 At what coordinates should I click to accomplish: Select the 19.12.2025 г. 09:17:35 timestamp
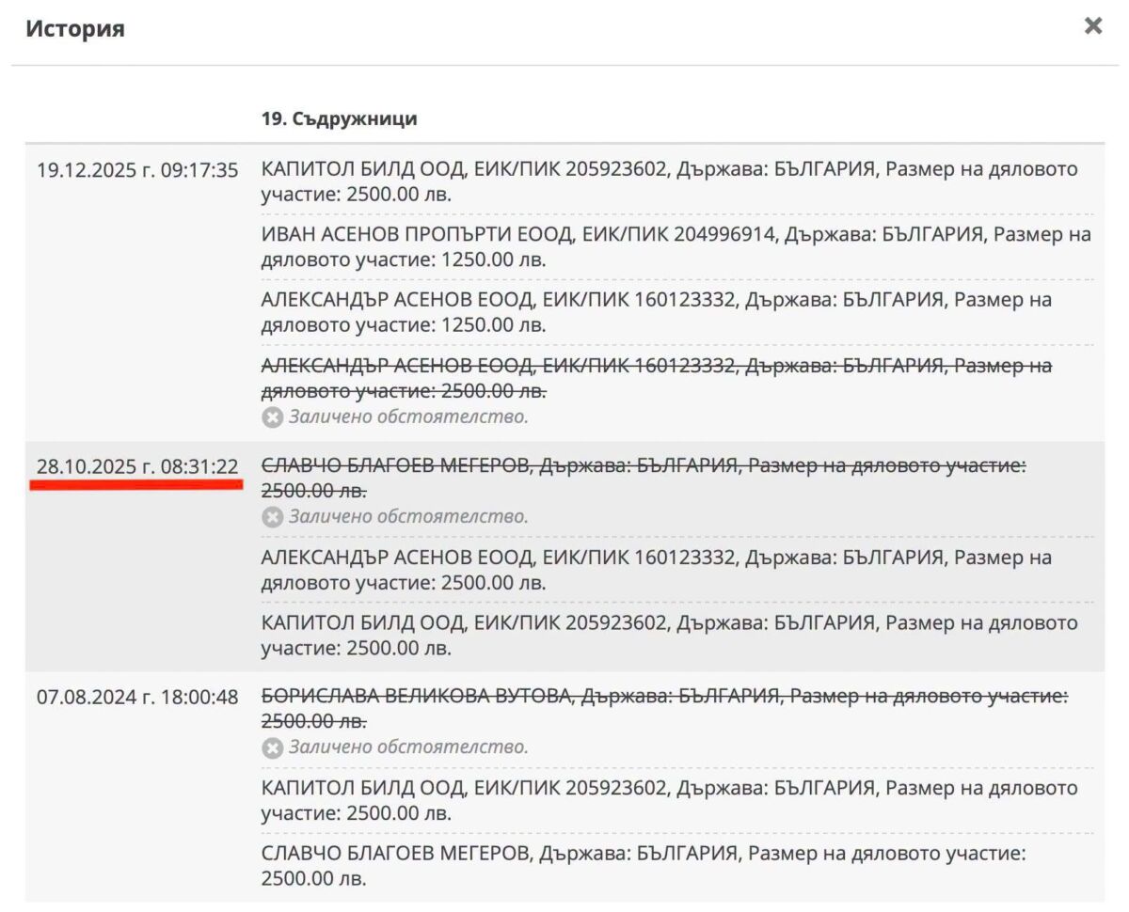[137, 170]
